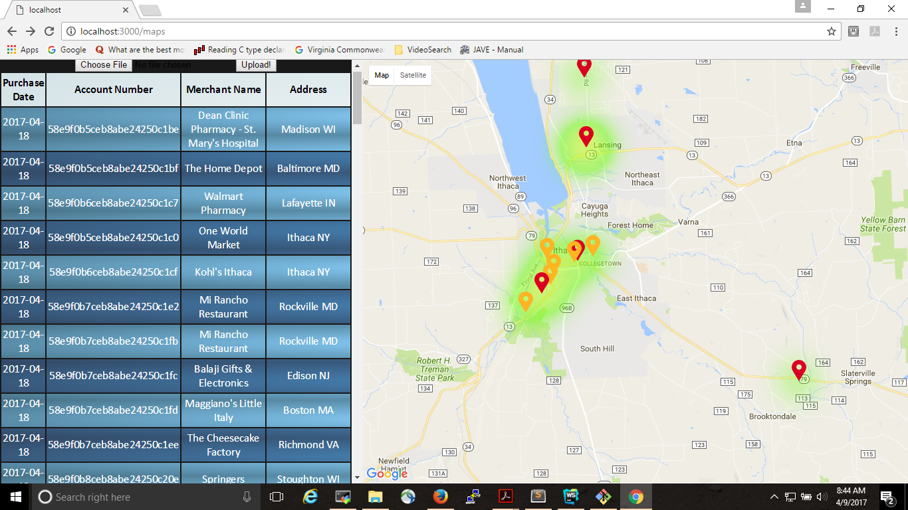Image resolution: width=908 pixels, height=510 pixels.
Task: Click the orange pin beside route 13 south of Ithaca
Action: click(x=525, y=301)
